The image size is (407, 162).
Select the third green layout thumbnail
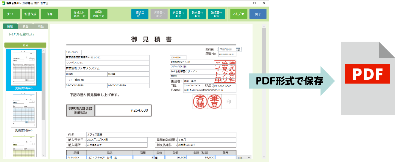[x=23, y=146]
